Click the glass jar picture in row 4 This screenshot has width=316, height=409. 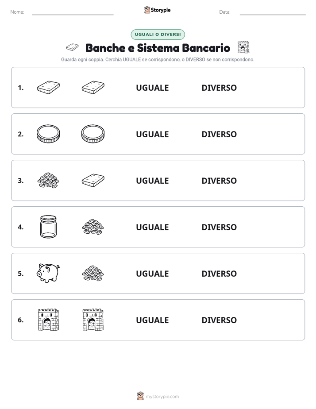click(48, 227)
